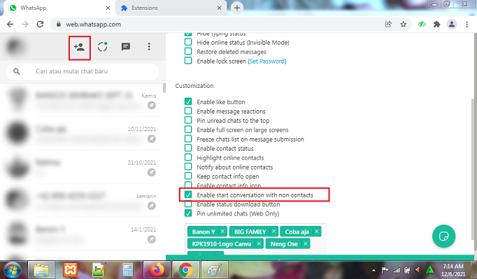Start a new chat with message icon
Viewport: 477px width, 279px height.
click(x=126, y=47)
